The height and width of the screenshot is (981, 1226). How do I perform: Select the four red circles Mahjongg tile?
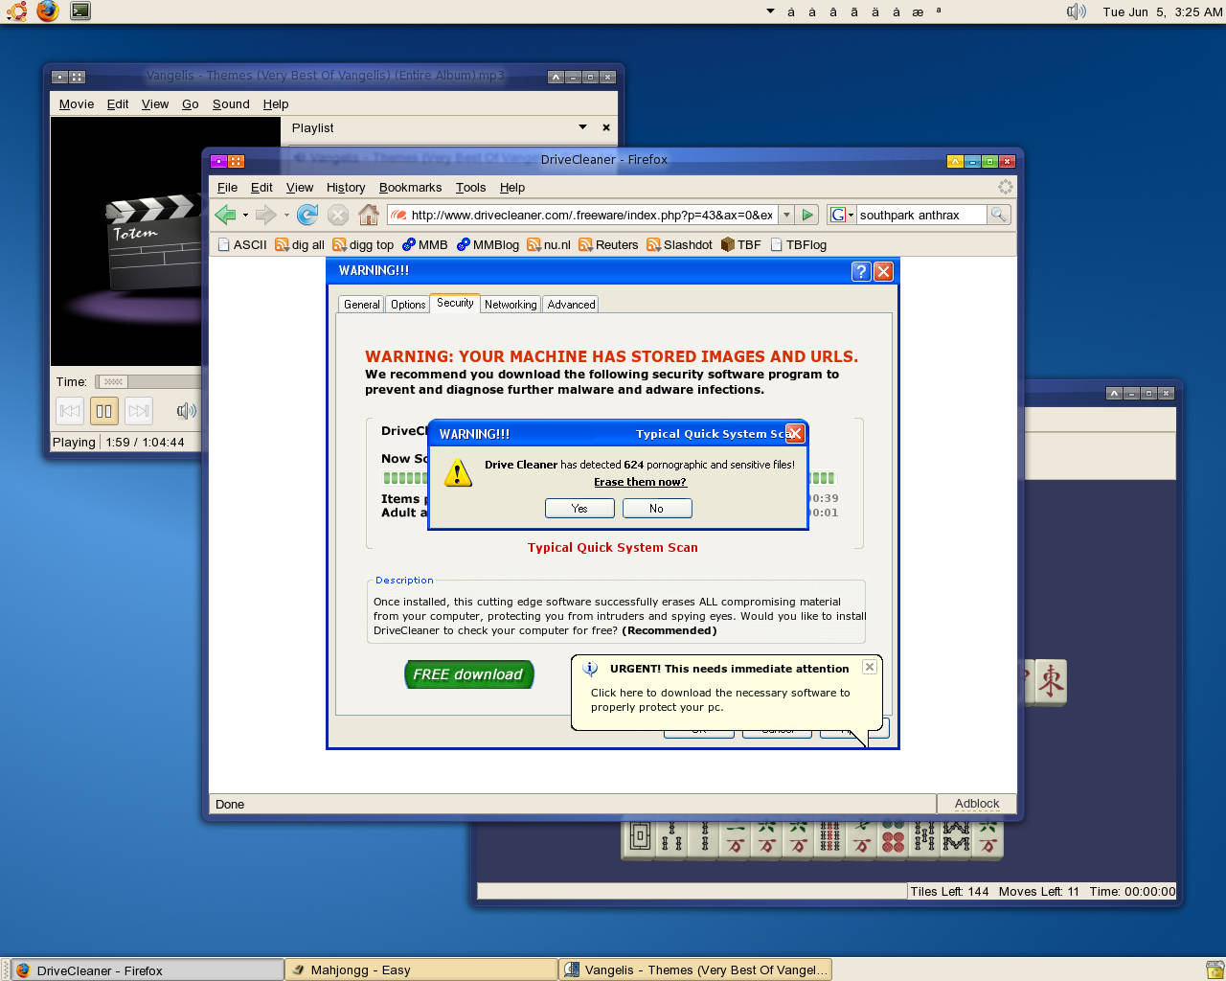tap(893, 836)
